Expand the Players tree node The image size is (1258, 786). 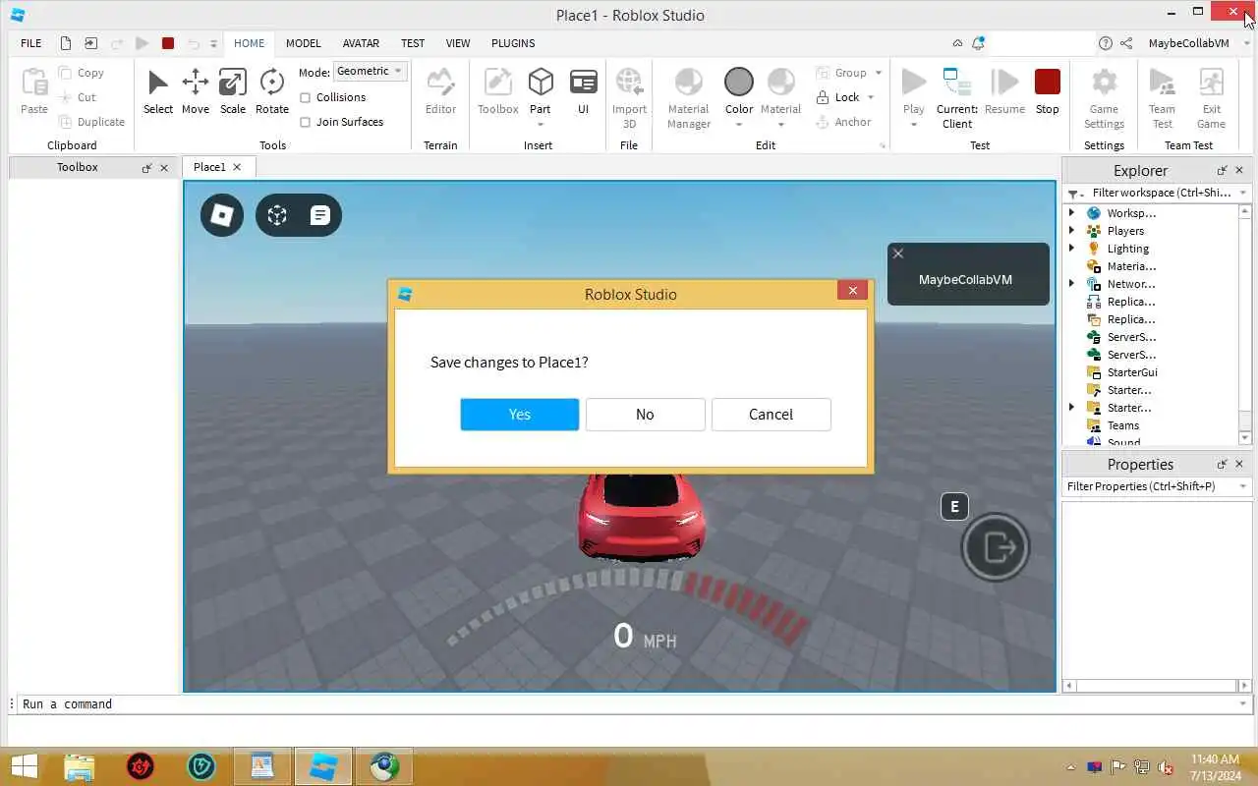[x=1072, y=231]
